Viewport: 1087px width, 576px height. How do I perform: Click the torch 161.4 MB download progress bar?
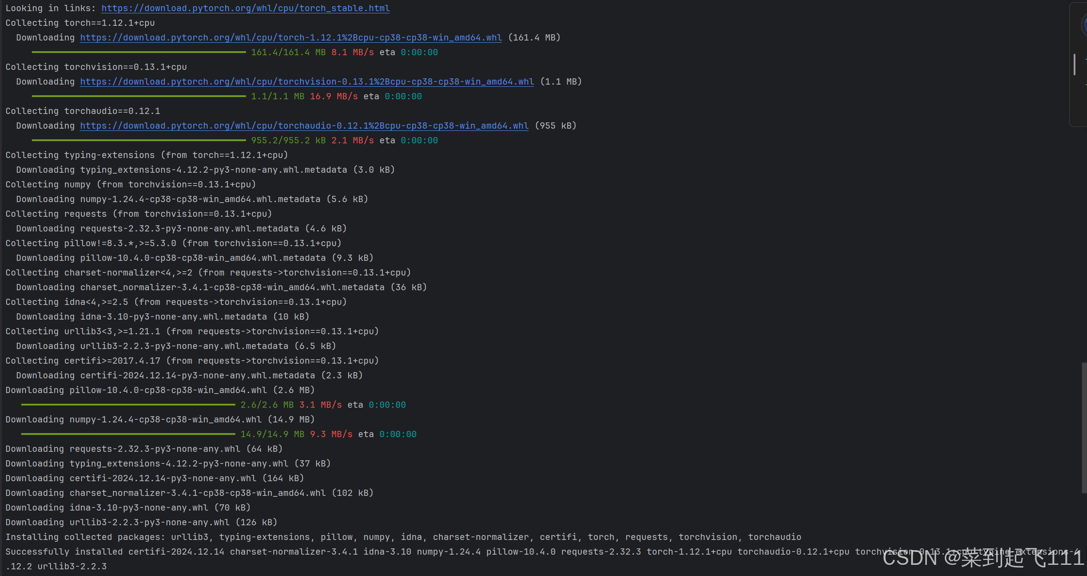click(x=138, y=52)
